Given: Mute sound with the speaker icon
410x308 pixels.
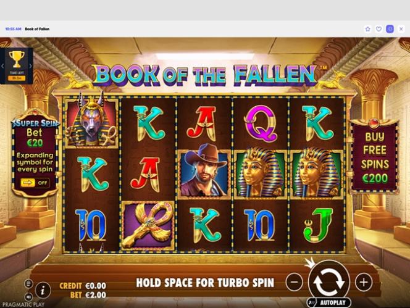Looking at the screenshot, I should (x=28, y=296).
